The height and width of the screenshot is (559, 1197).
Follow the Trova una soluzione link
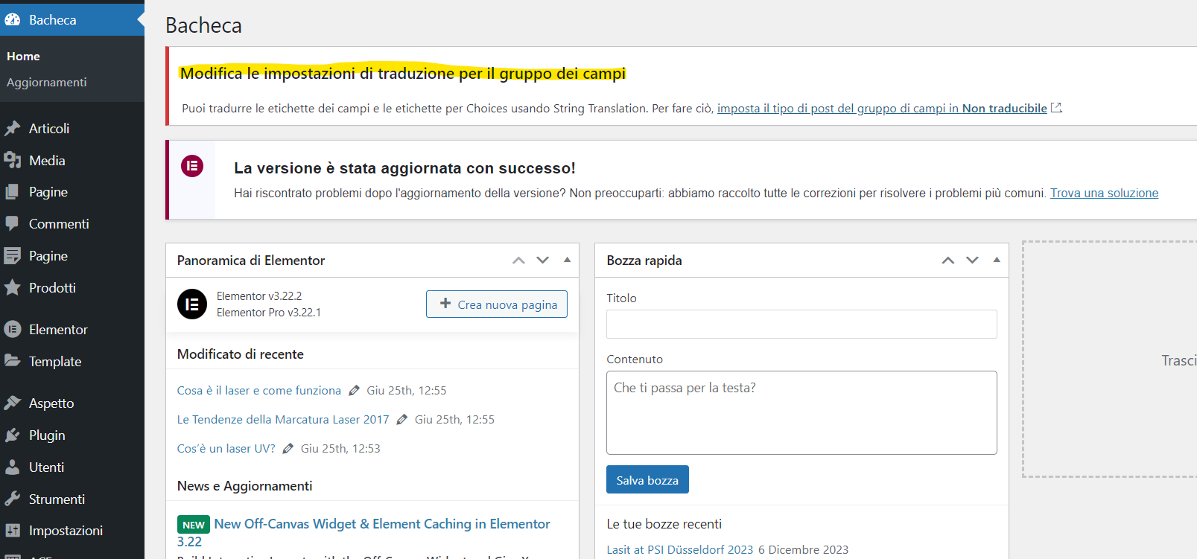point(1104,193)
